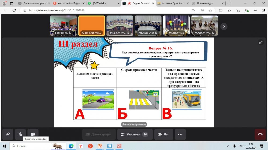The image size is (268, 150).
Task: Open favorites list icon
Action: click(x=229, y=10)
